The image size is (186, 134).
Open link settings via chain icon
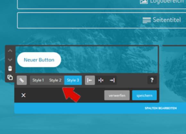pos(22,80)
